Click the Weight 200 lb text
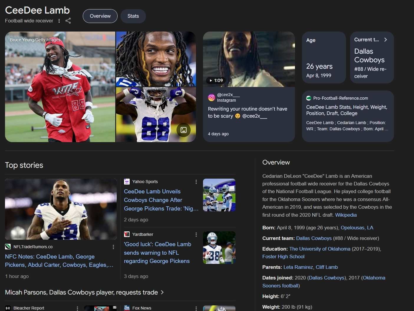This screenshot has width=414, height=311. 287,307
